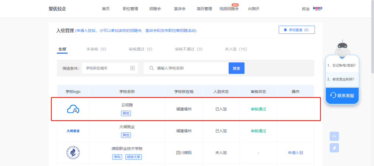Viewport: 374px width, 166px height.
Task: Click the 云视聘 cloud logo
Action: [73, 109]
